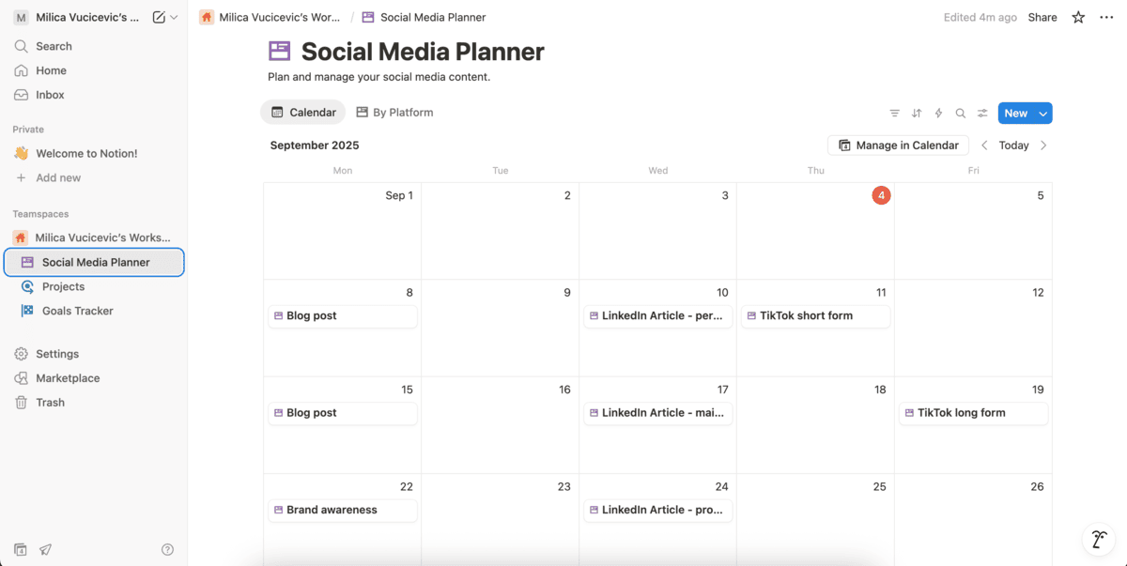Select the Calendar view tab

(303, 113)
